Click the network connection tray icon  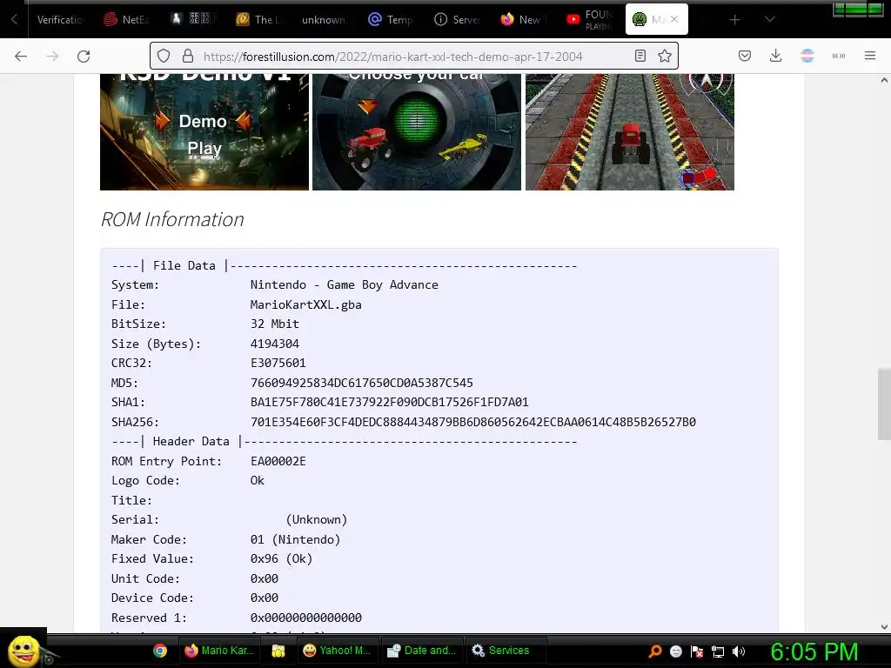(718, 651)
